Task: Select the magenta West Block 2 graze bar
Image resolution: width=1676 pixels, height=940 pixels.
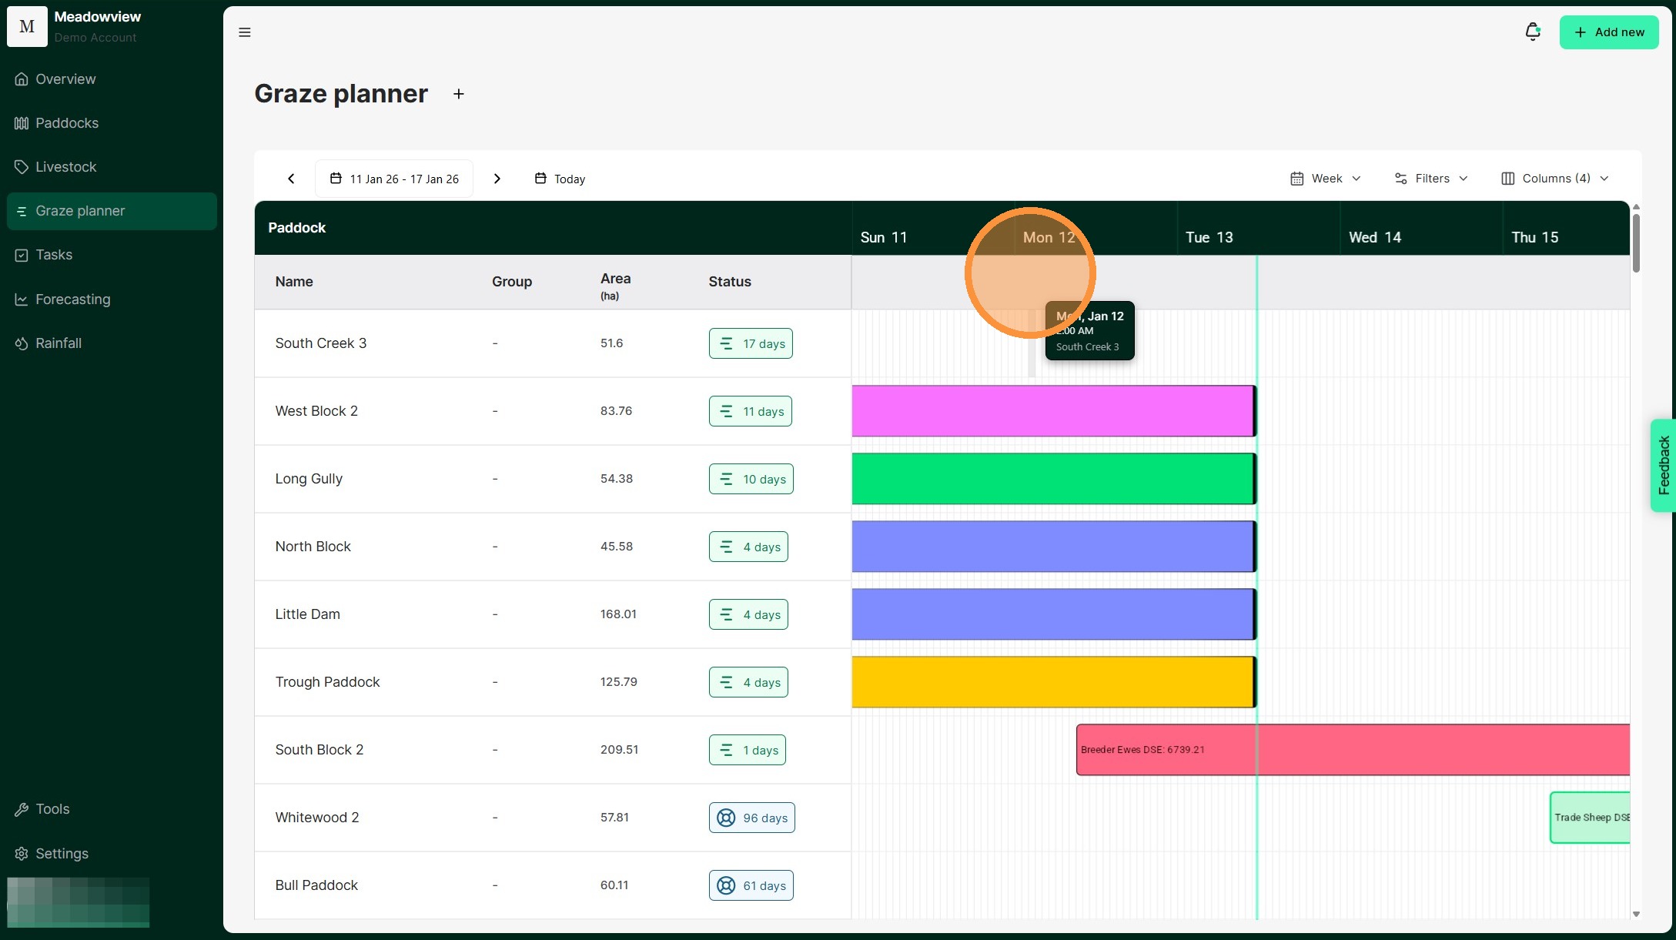Action: coord(1052,411)
